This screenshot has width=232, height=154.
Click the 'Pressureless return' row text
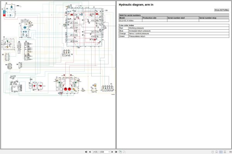(x=137, y=36)
